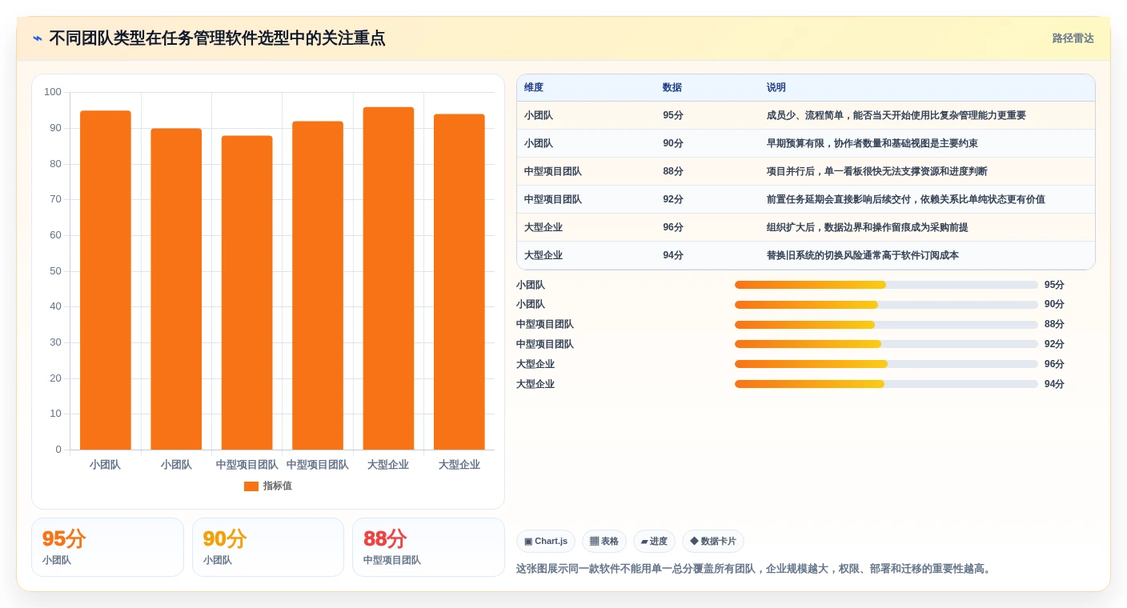Click the 大型企业 progress bar at 96分
This screenshot has width=1127, height=608.
click(886, 364)
